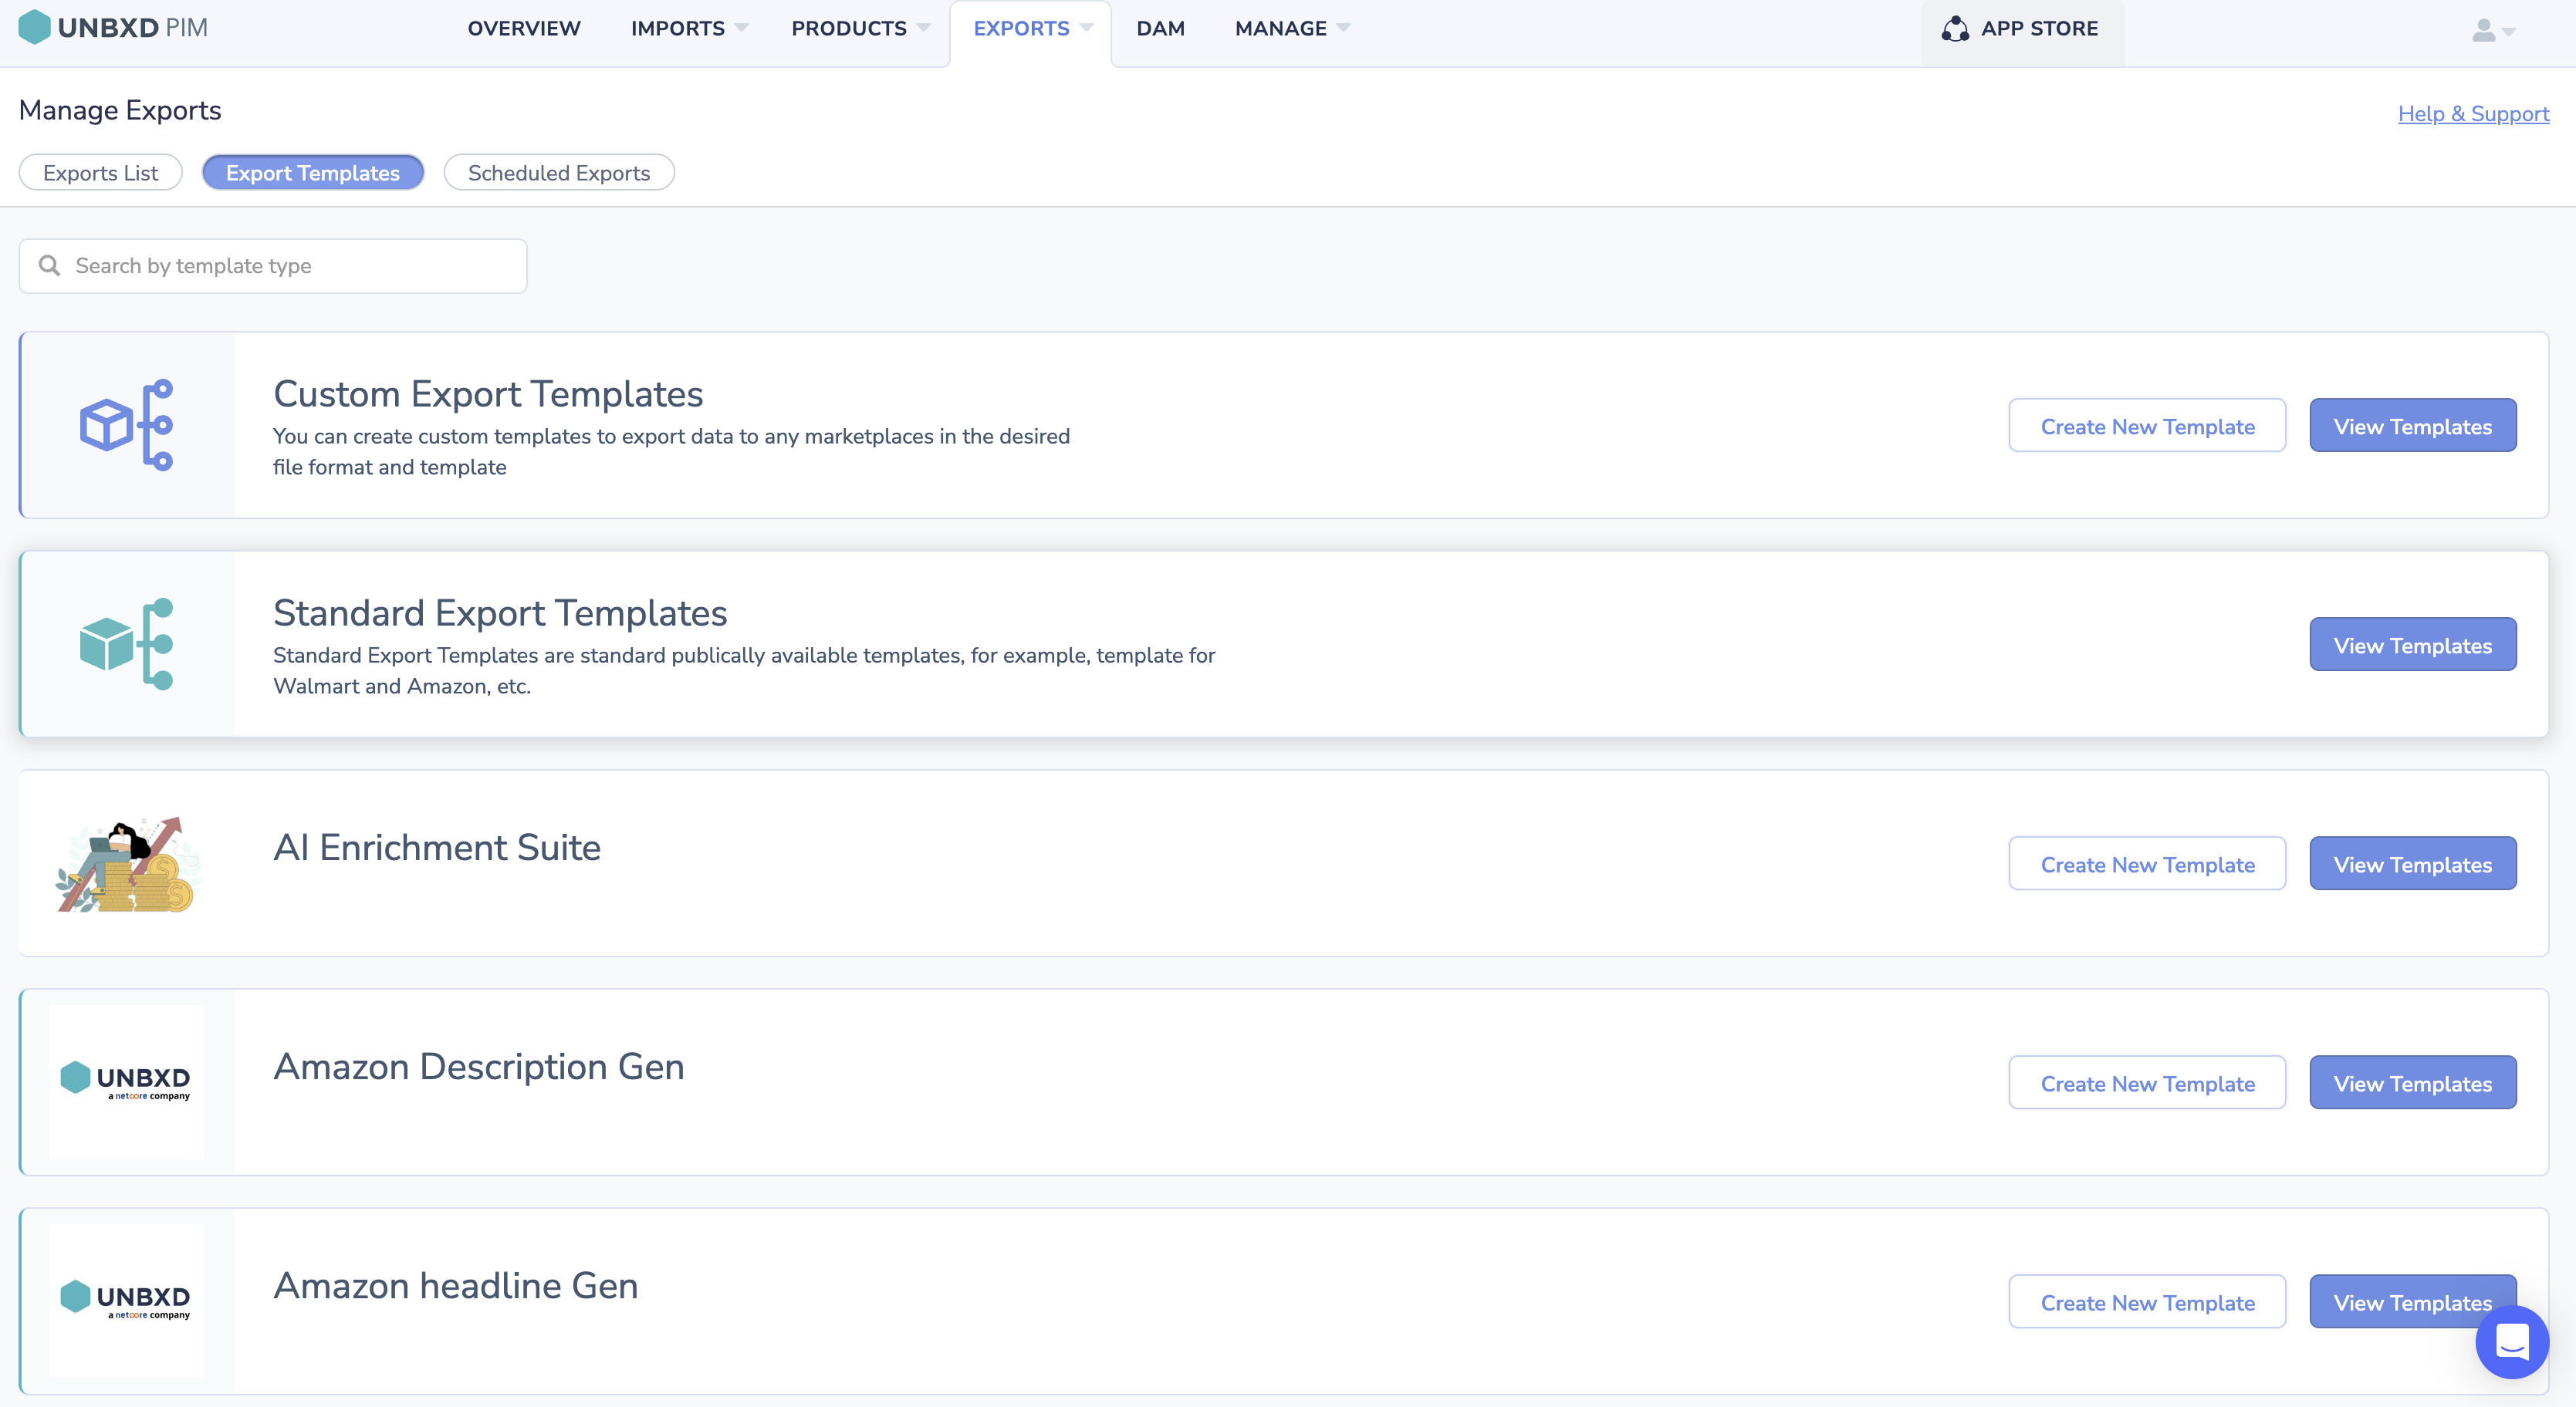
Task: Expand the caret beside user avatar
Action: pos(2508,32)
